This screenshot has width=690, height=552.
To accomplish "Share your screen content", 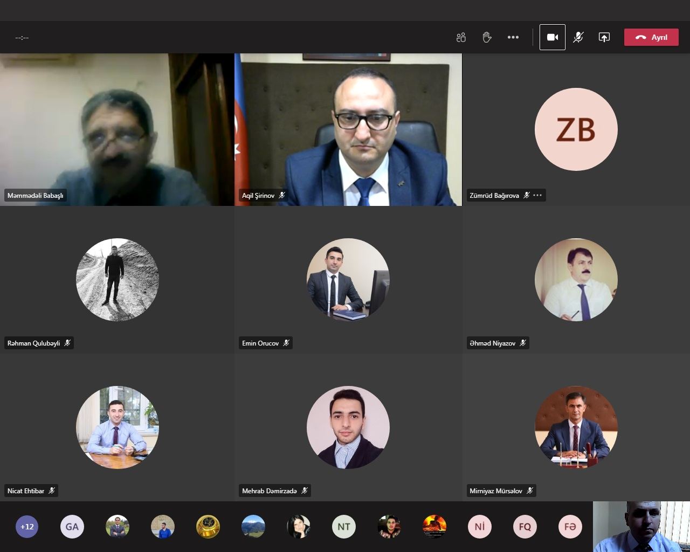I will (x=604, y=37).
